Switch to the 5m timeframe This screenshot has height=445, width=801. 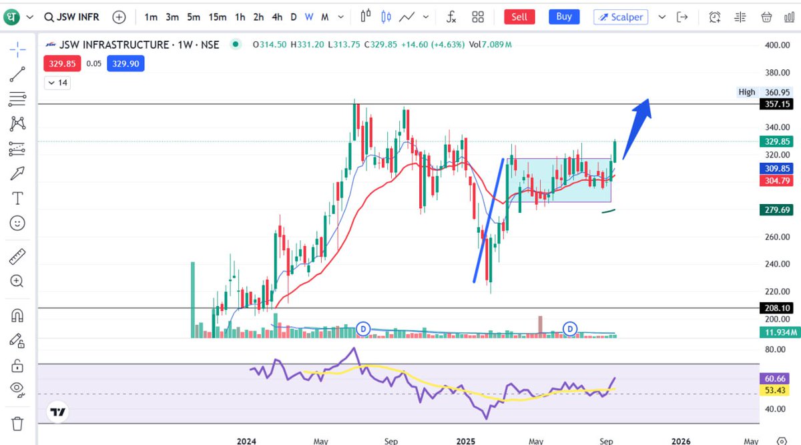tap(194, 17)
